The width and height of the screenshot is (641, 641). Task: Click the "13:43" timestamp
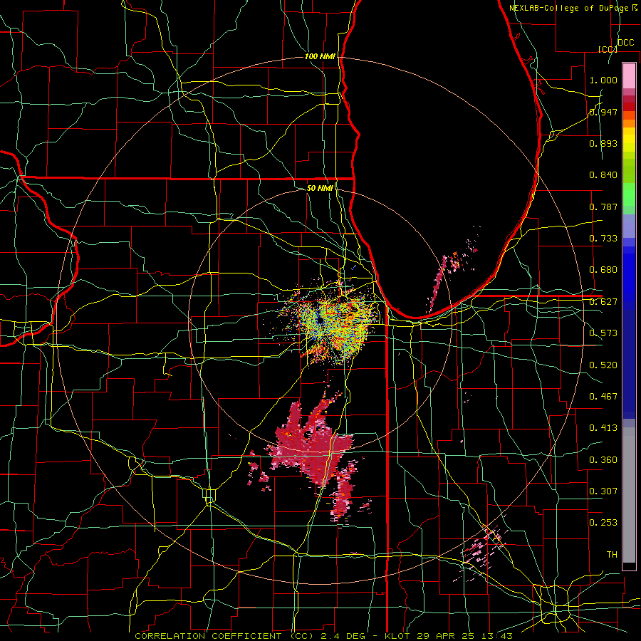pyautogui.click(x=498, y=636)
